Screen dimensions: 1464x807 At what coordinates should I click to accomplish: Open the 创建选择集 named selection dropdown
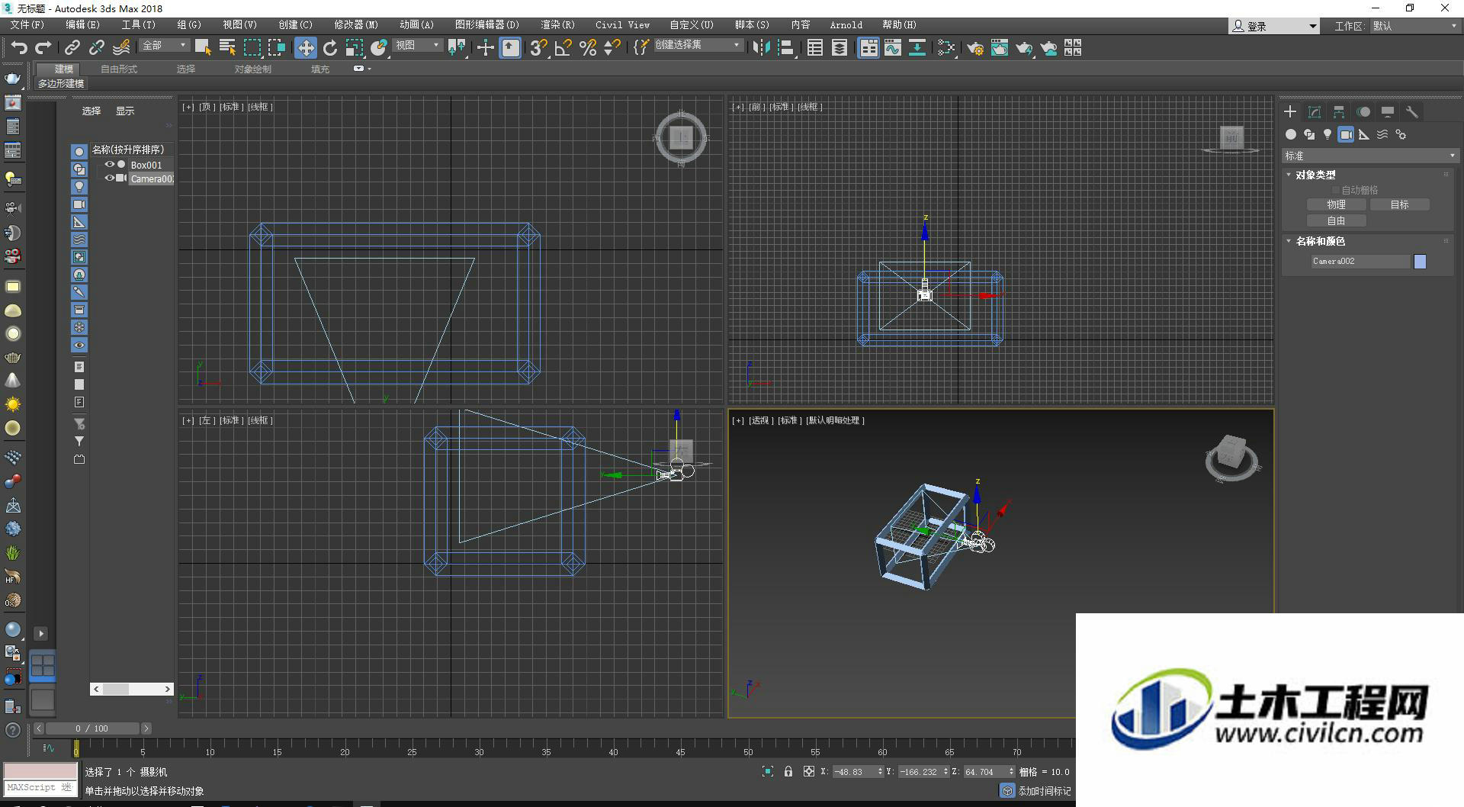click(x=698, y=45)
